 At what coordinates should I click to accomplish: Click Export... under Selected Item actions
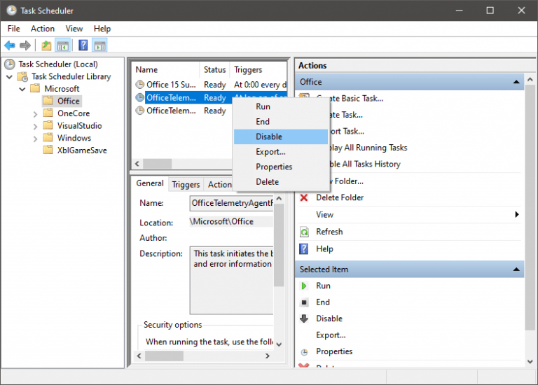click(x=331, y=335)
